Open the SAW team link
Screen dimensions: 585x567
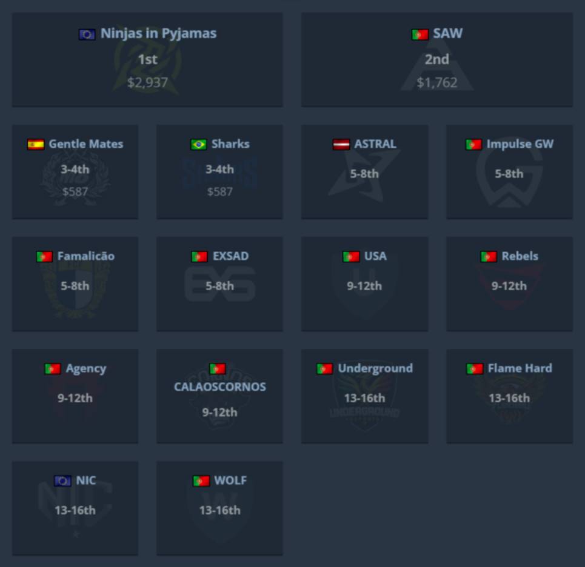(448, 33)
